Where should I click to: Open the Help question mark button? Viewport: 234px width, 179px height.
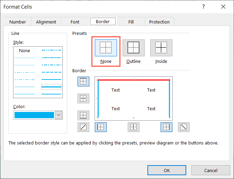click(204, 7)
